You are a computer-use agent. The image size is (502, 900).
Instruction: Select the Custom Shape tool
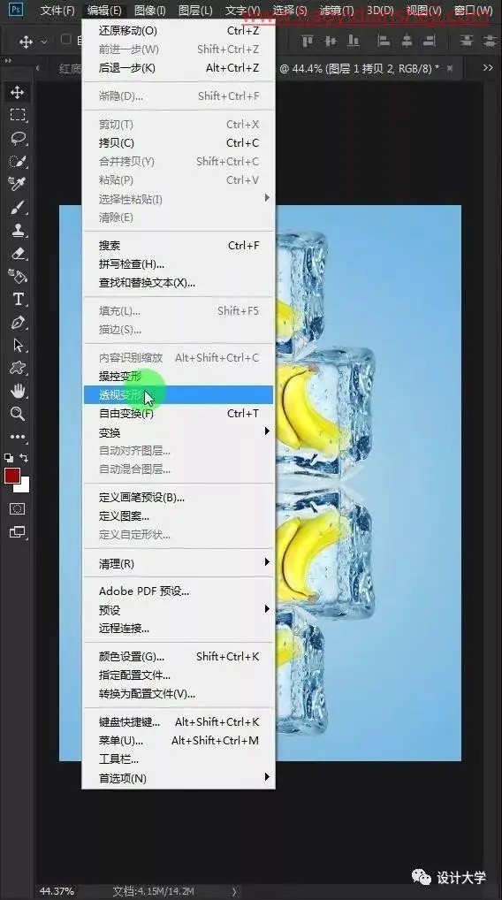(x=17, y=368)
